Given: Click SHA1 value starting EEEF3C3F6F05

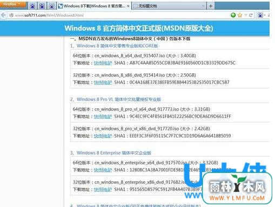Looking at the screenshot, I should coord(180,136).
